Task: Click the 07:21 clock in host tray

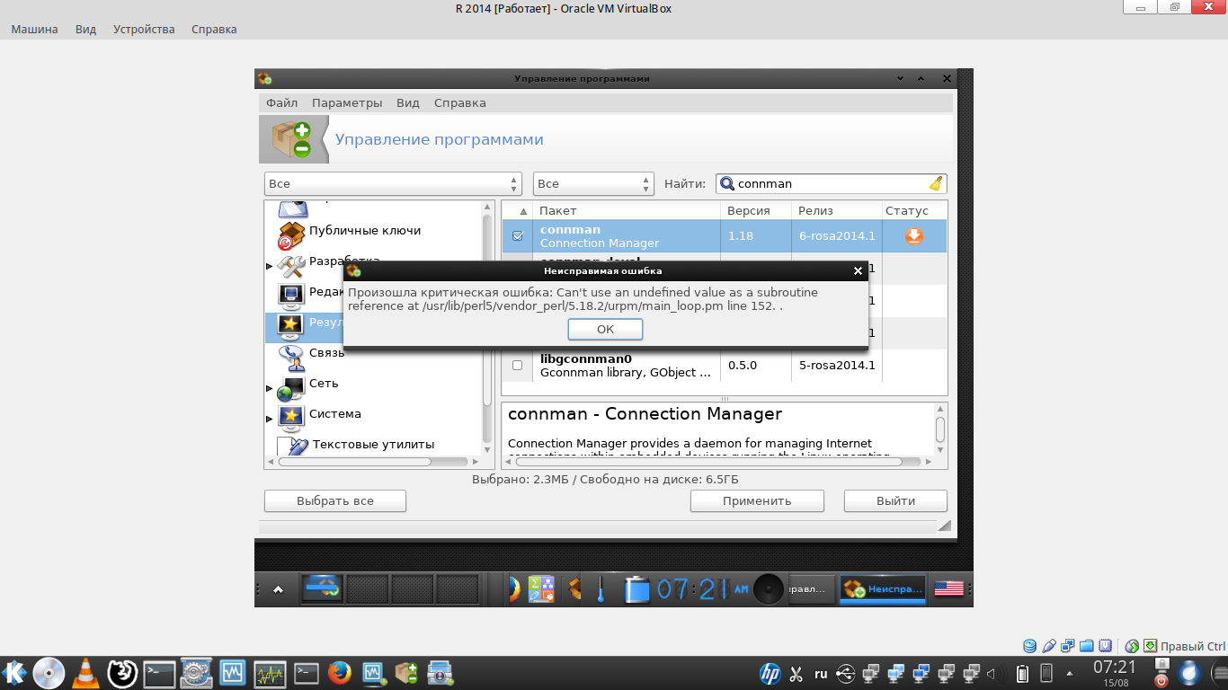Action: [1115, 668]
